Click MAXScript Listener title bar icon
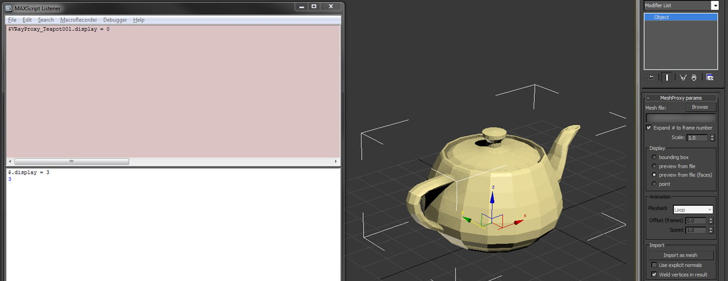The width and height of the screenshot is (728, 281). 9,8
